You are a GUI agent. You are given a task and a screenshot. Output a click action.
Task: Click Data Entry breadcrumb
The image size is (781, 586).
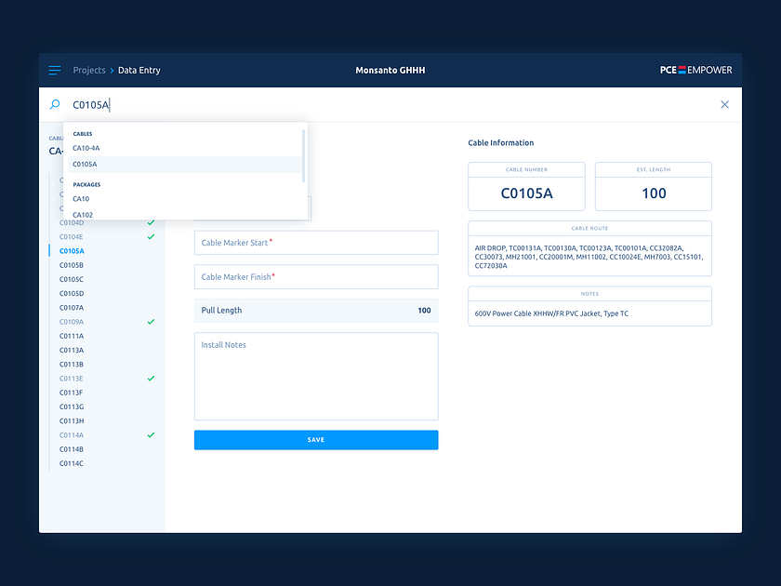(139, 71)
